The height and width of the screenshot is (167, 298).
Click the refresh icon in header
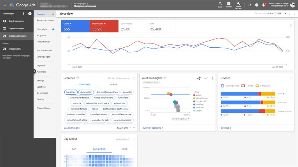[x=250, y=5]
